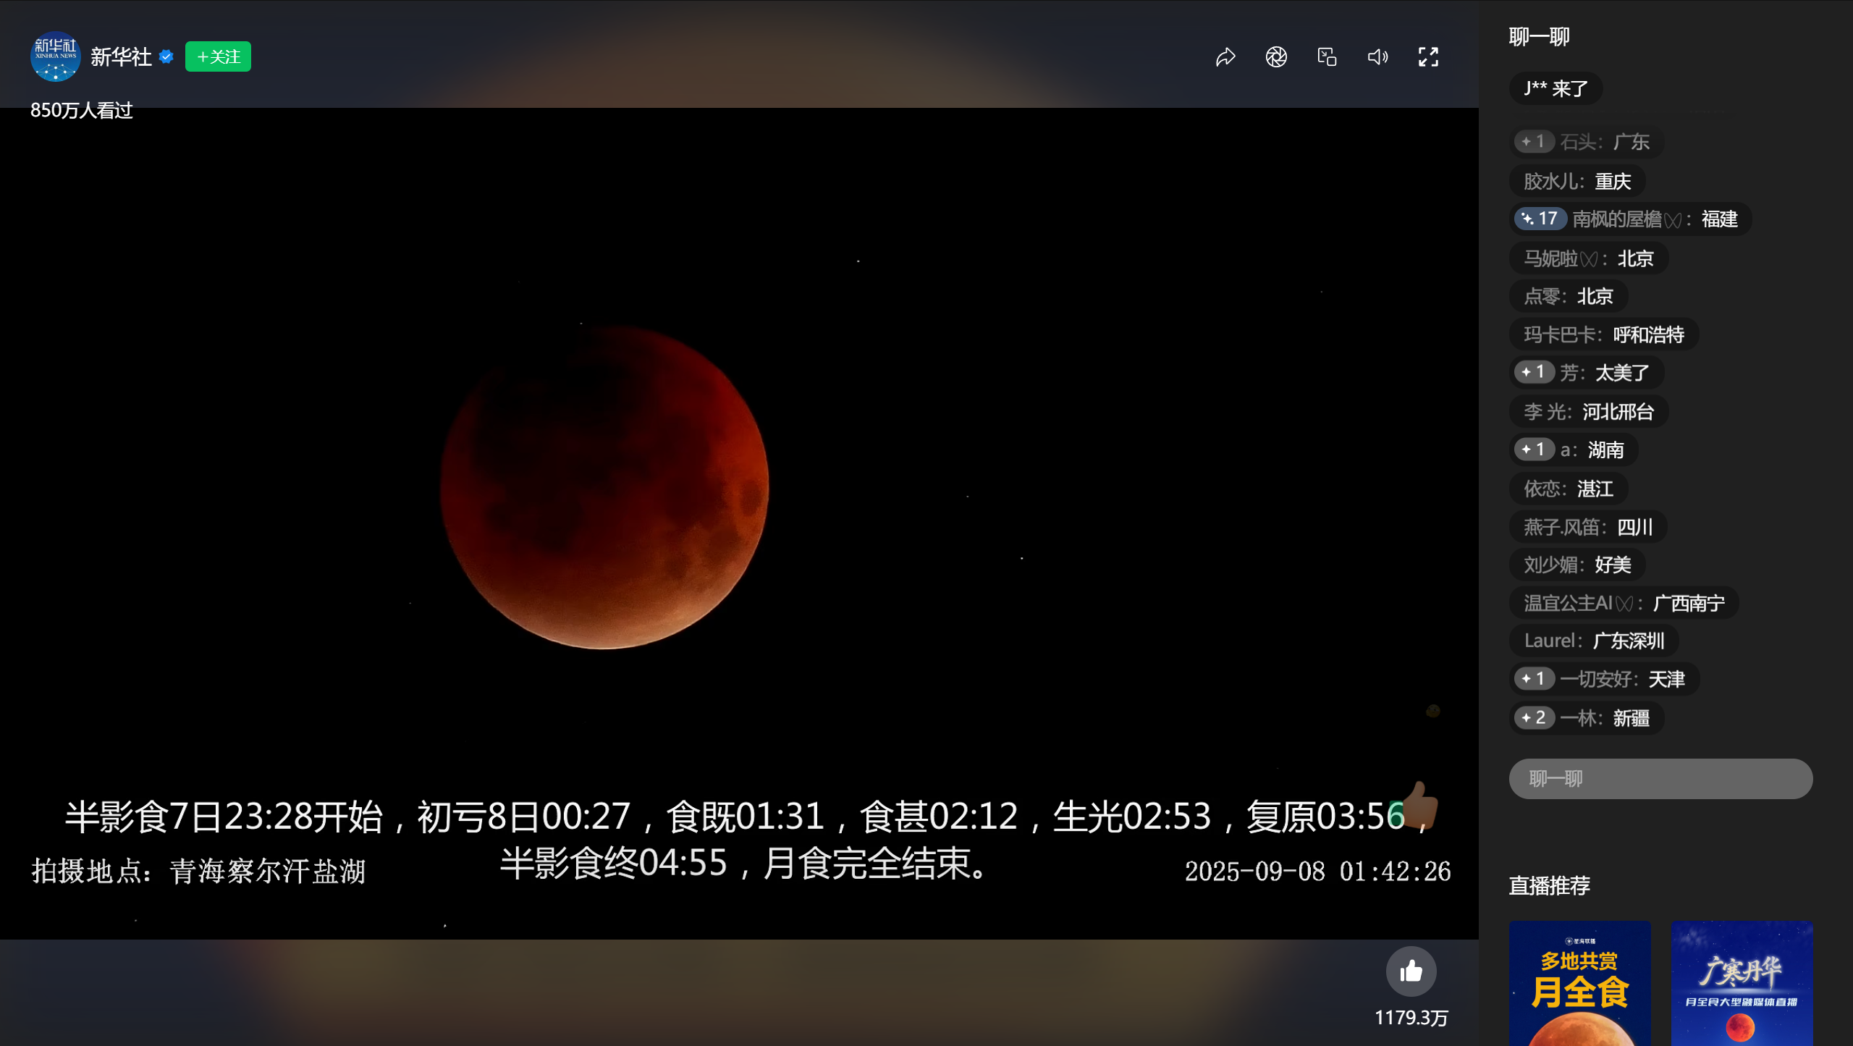Click the +17 badge on 南枫的屋檐
The height and width of the screenshot is (1046, 1853).
1540,219
